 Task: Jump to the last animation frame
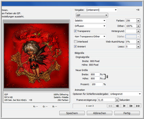tap(138, 106)
